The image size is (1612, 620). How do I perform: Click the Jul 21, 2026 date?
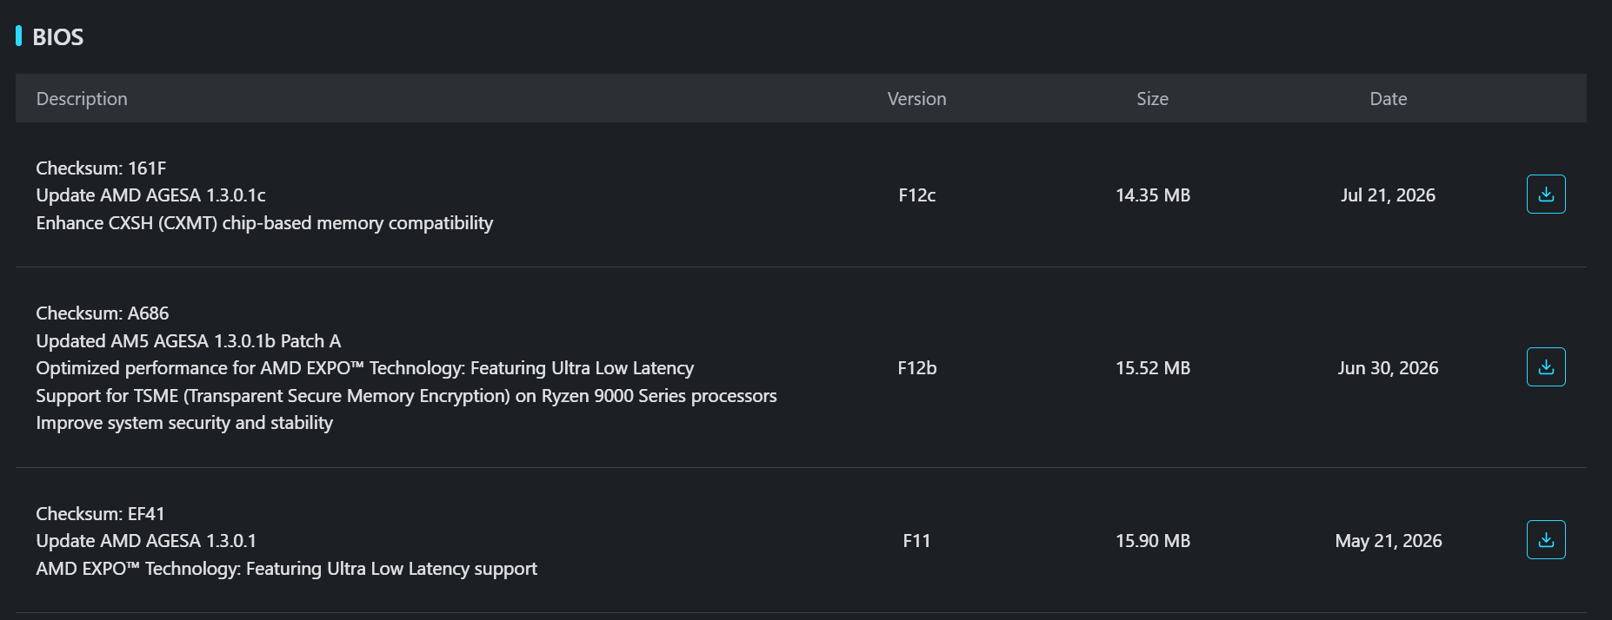(1388, 195)
